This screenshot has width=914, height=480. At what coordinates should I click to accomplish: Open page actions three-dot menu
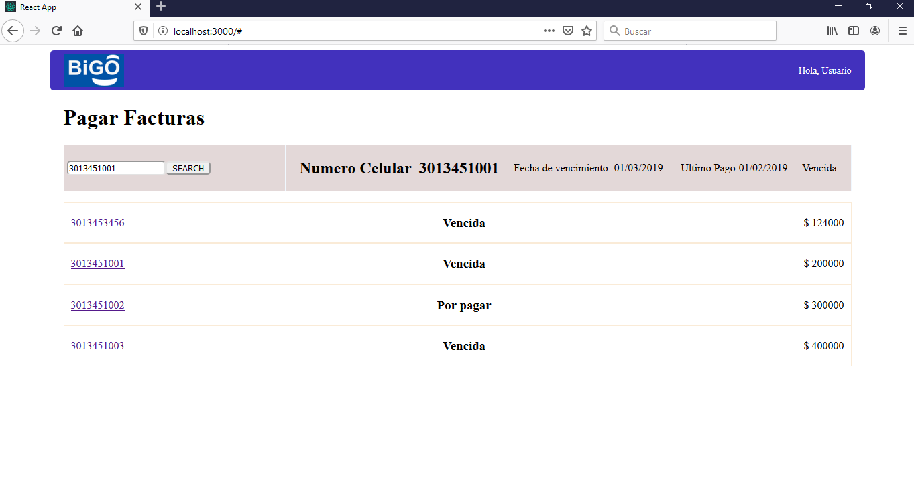tap(549, 31)
